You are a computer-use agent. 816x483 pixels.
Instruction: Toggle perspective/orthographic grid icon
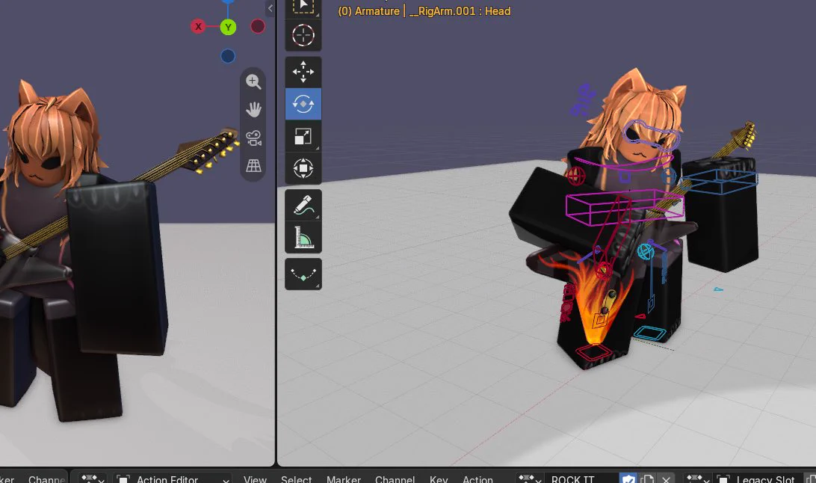[253, 166]
